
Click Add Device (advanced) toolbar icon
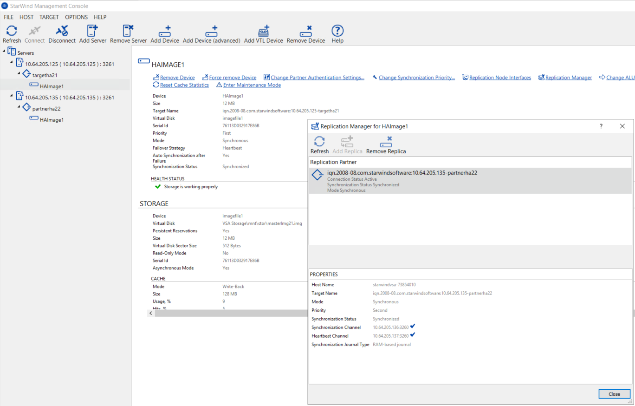point(211,31)
